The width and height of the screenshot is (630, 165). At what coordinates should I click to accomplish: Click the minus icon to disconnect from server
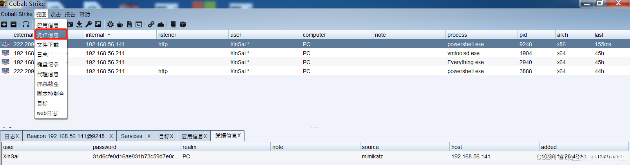tap(13, 24)
